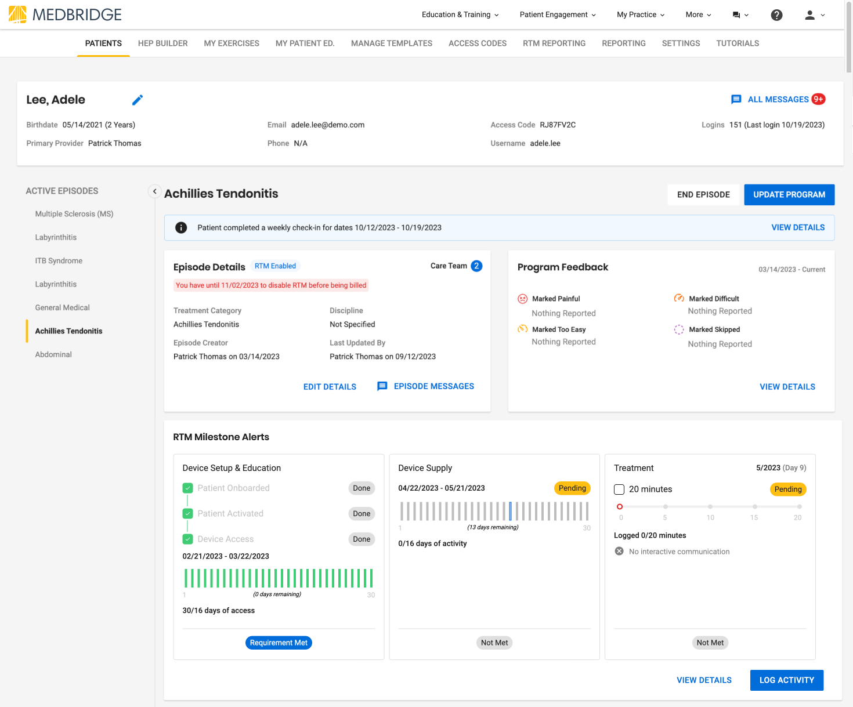This screenshot has height=707, width=853.
Task: Select ITB Syndrome episode
Action: pyautogui.click(x=59, y=261)
